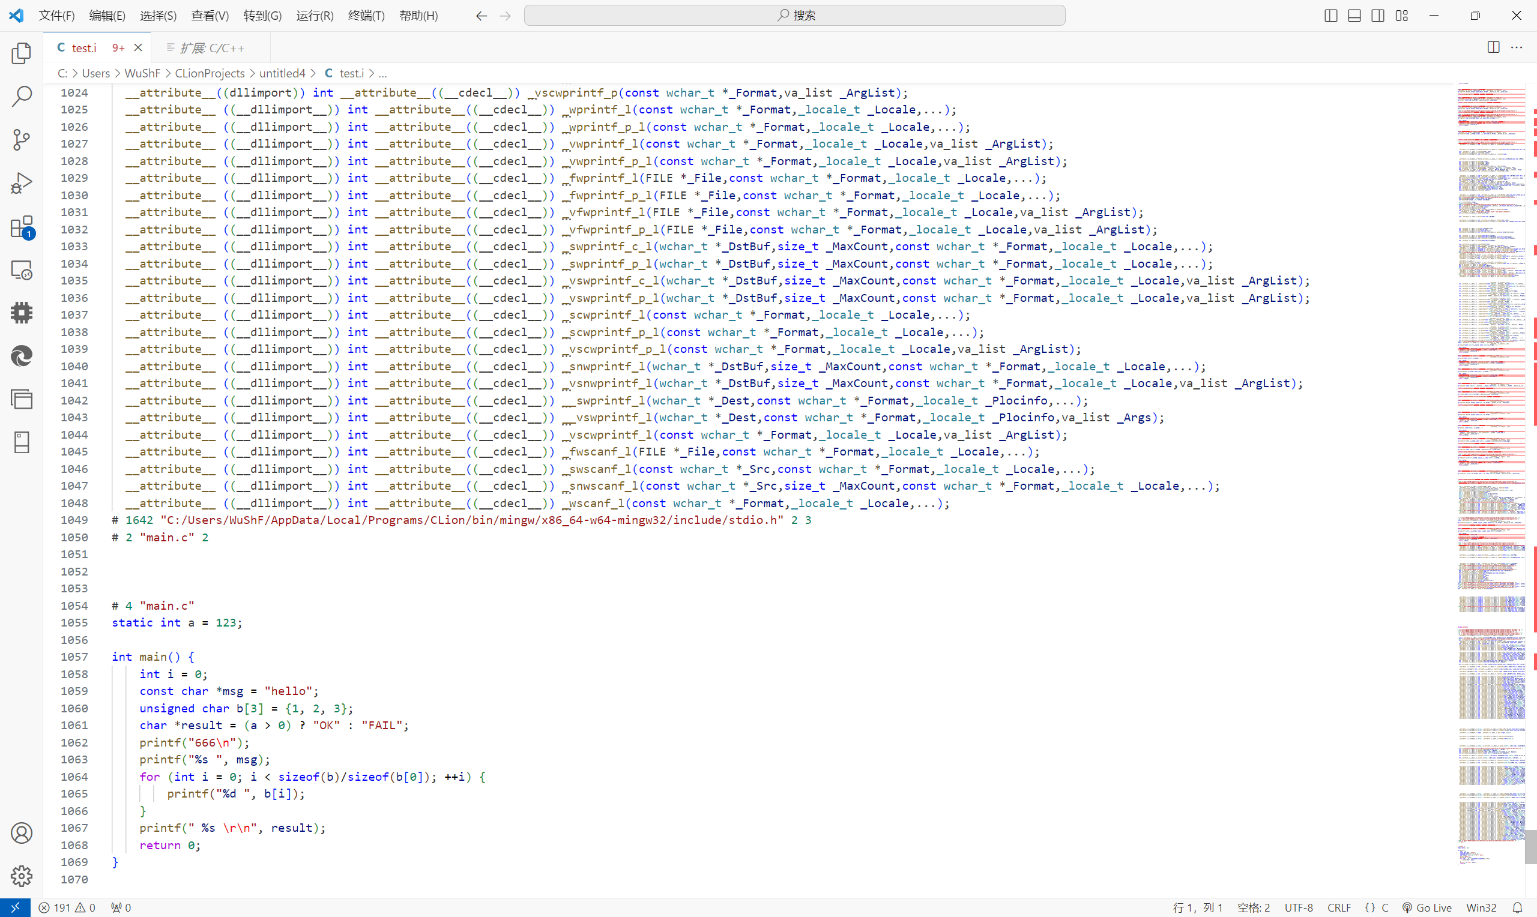Expand the untitled4 breadcrumb segment

[282, 74]
